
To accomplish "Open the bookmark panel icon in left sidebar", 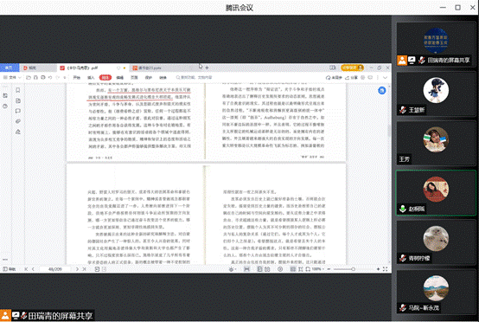I will point(17,90).
